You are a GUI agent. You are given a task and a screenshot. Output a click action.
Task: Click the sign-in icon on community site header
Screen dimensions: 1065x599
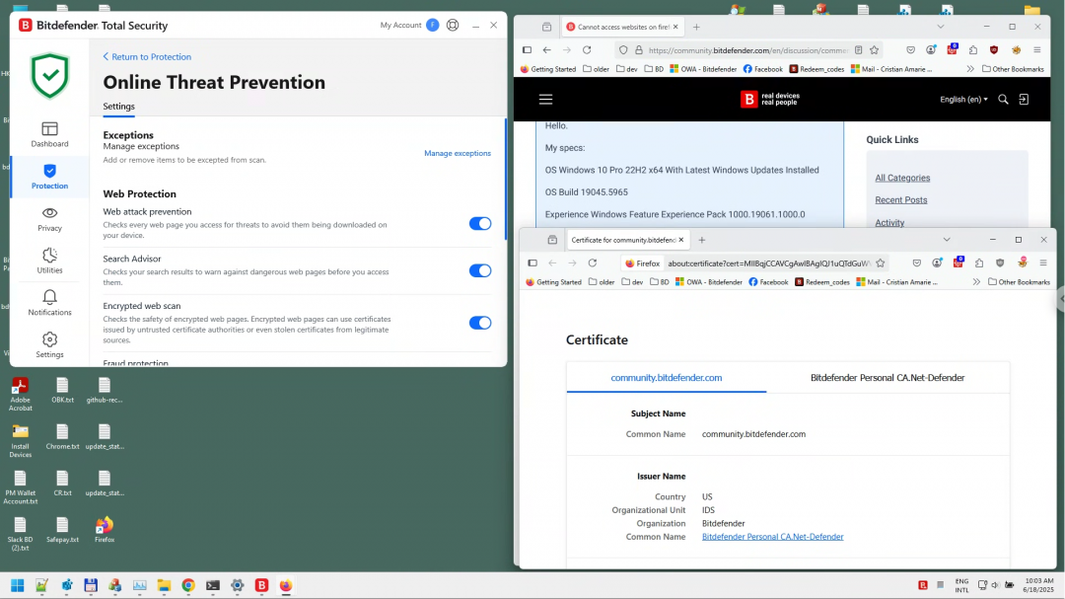1024,100
